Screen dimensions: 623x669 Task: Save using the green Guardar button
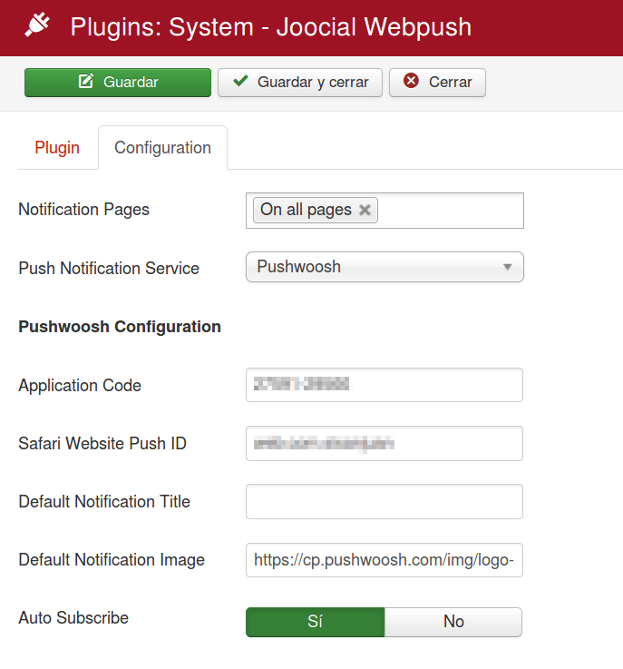pyautogui.click(x=118, y=83)
